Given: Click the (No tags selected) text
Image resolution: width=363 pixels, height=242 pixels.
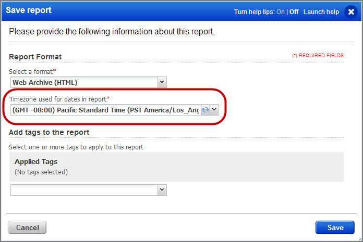Looking at the screenshot, I should [41, 172].
